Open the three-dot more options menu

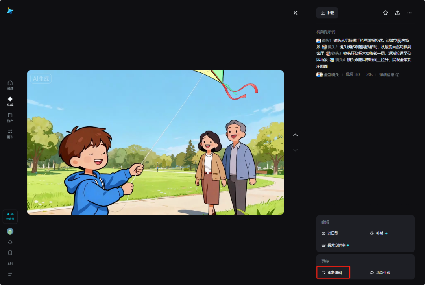[x=409, y=13]
